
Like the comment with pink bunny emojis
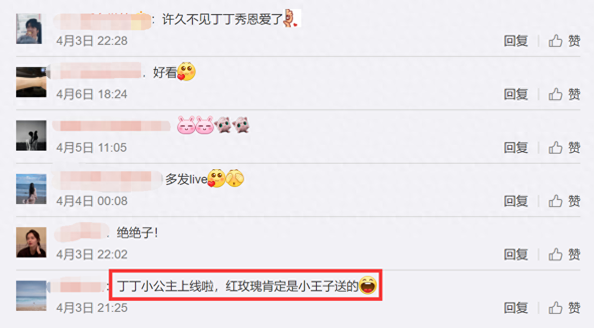pyautogui.click(x=564, y=147)
